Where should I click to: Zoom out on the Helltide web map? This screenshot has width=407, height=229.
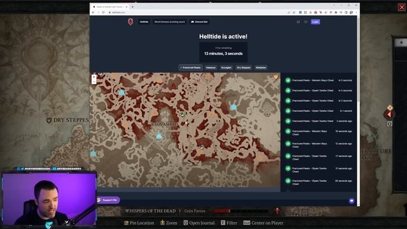pyautogui.click(x=94, y=81)
